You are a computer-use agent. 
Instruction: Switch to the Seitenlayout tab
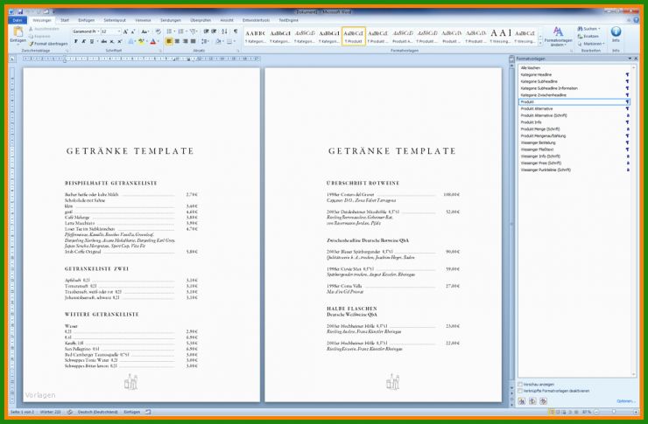point(115,20)
